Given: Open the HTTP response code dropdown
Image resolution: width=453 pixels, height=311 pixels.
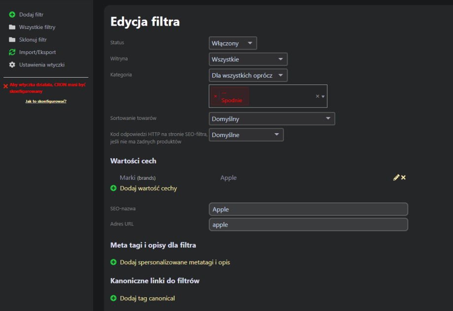Looking at the screenshot, I should 246,135.
